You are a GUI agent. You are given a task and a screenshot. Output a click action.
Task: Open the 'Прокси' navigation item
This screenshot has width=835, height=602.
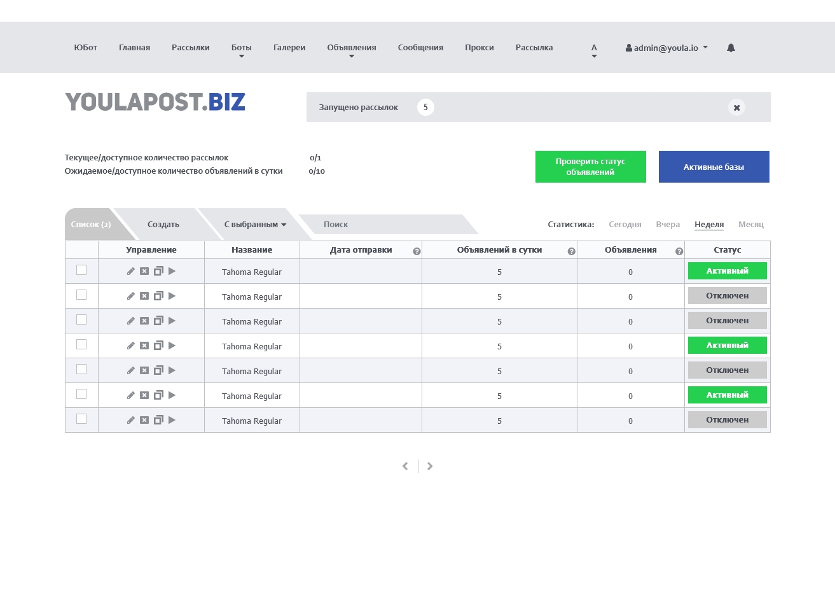(480, 48)
